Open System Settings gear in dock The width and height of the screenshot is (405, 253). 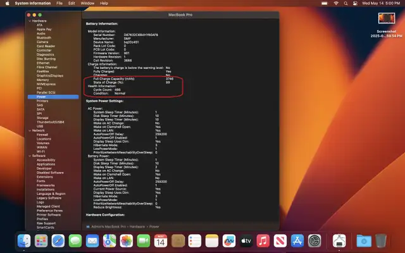[x=315, y=241]
